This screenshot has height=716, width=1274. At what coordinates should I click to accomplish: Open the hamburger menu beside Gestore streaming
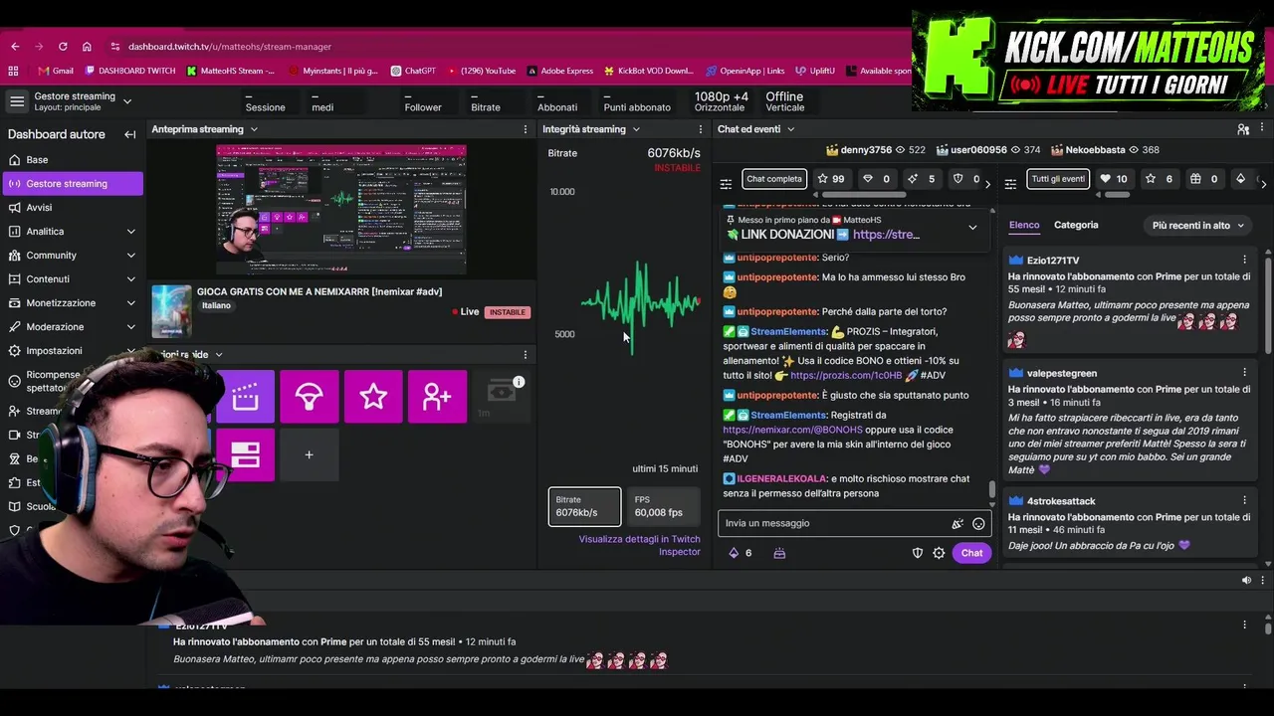(x=17, y=101)
